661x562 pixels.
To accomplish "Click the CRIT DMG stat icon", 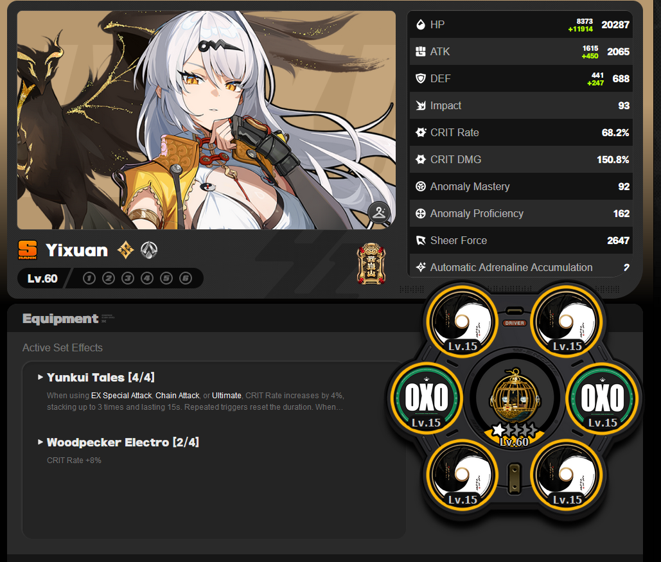I will (420, 159).
